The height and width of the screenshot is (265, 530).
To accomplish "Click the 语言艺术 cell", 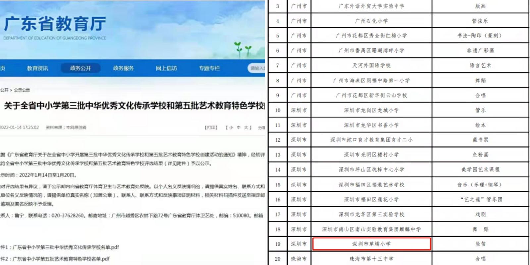I will pyautogui.click(x=480, y=66).
